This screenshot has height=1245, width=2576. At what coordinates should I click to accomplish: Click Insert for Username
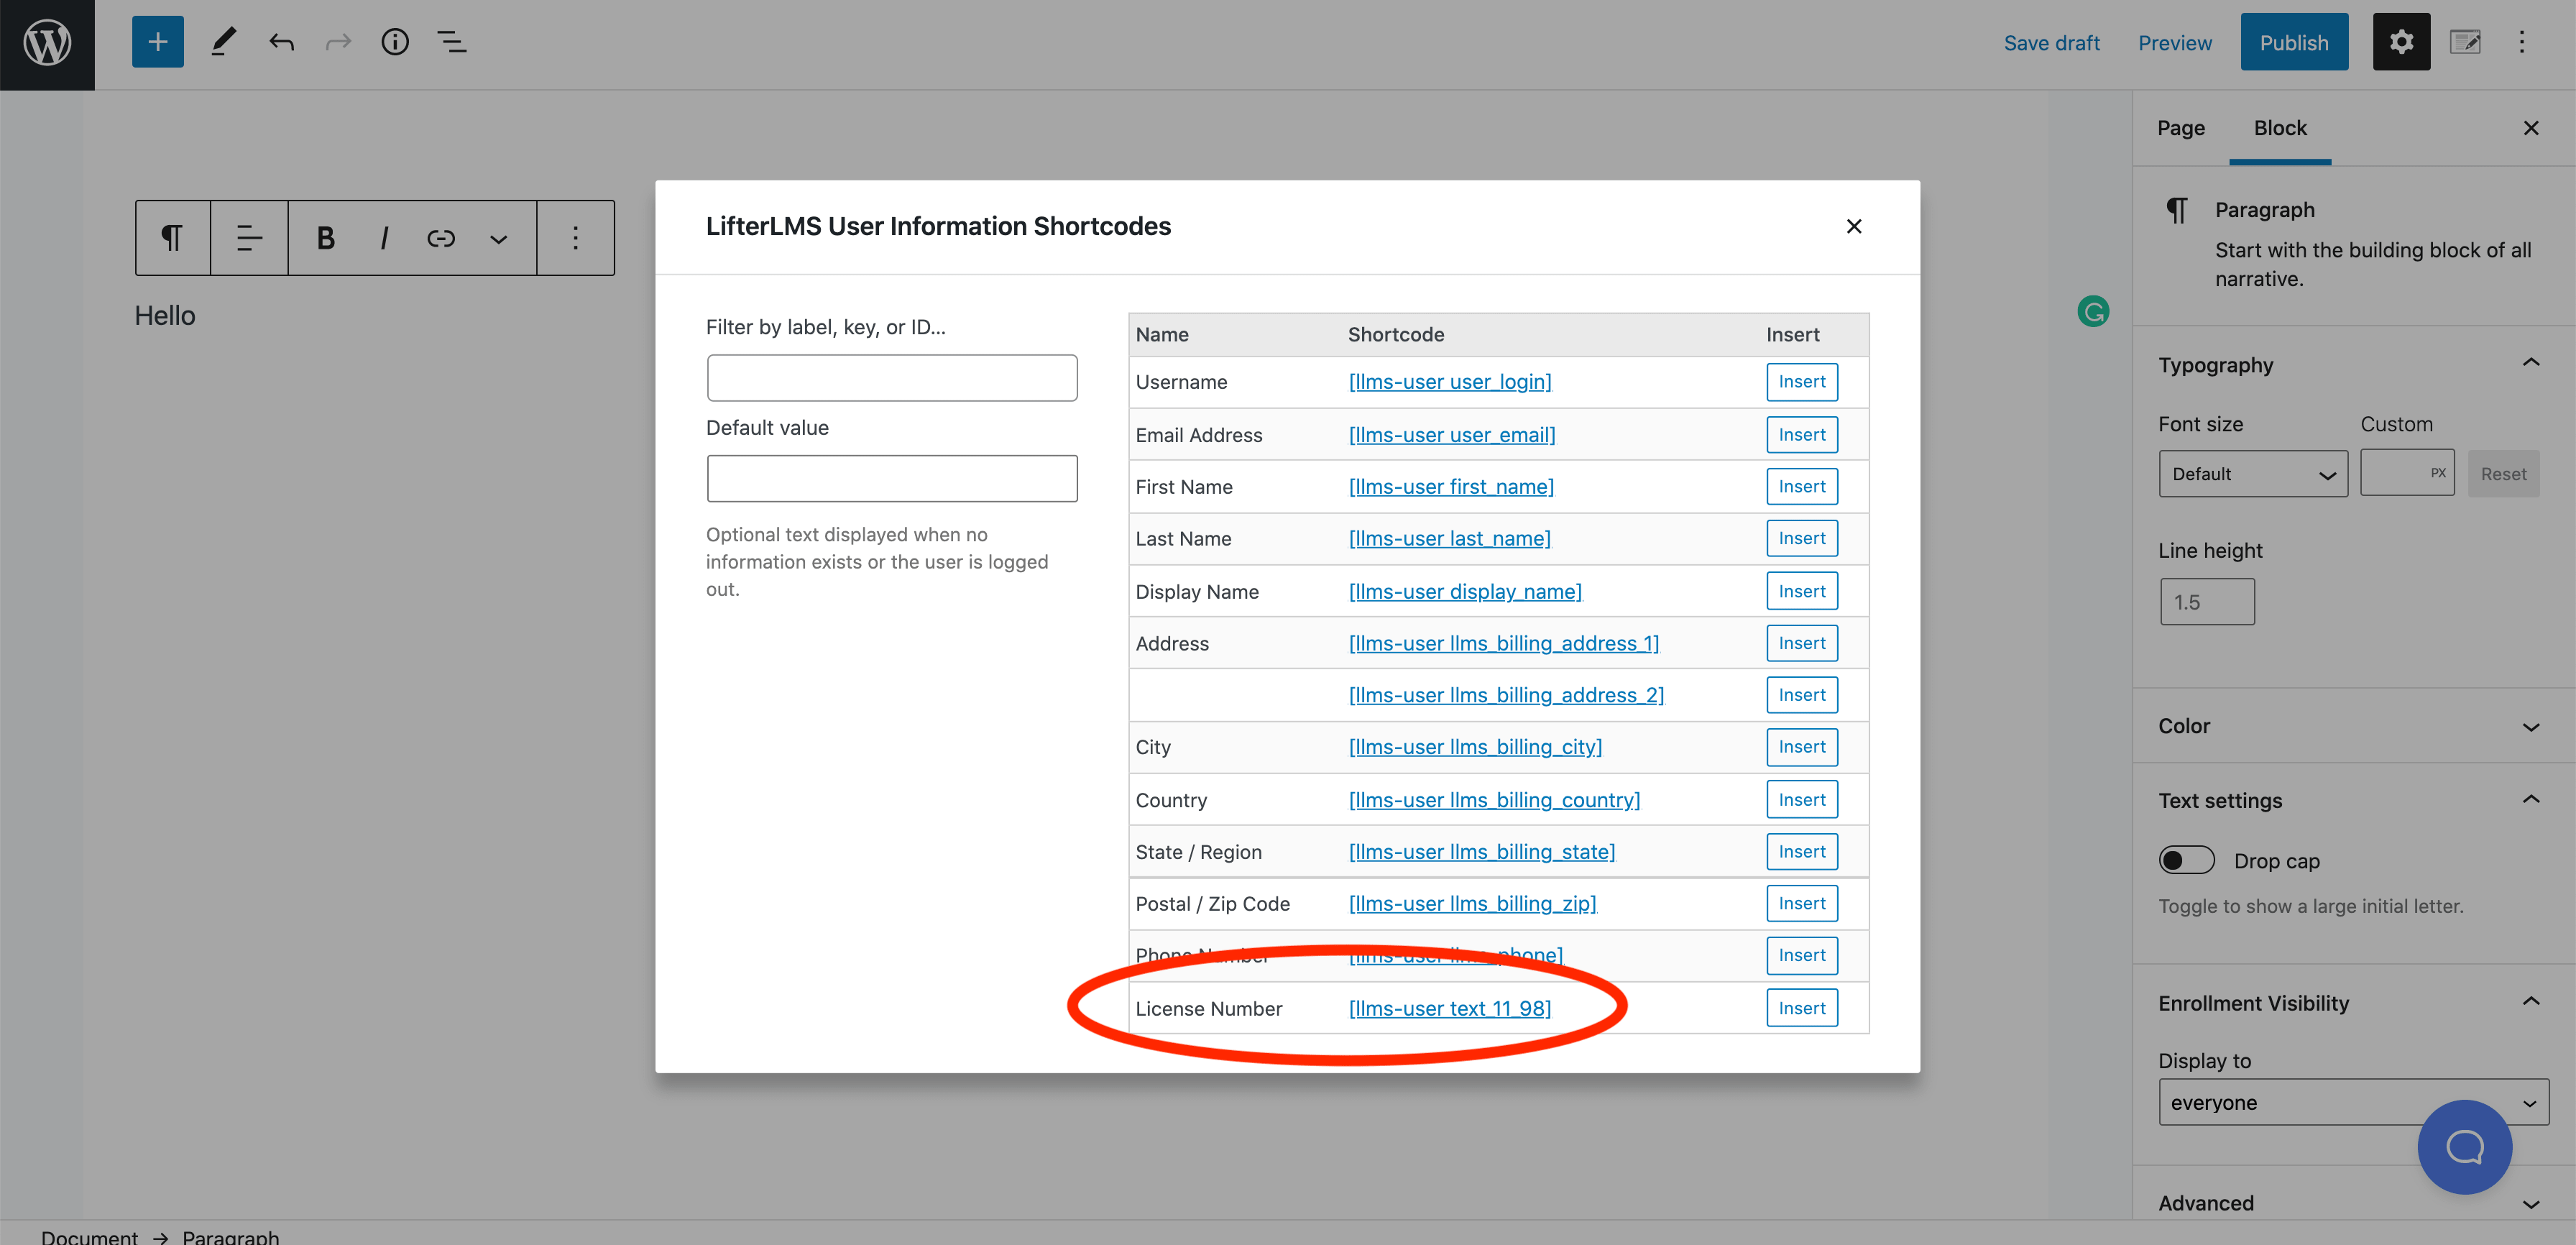[x=1802, y=382]
